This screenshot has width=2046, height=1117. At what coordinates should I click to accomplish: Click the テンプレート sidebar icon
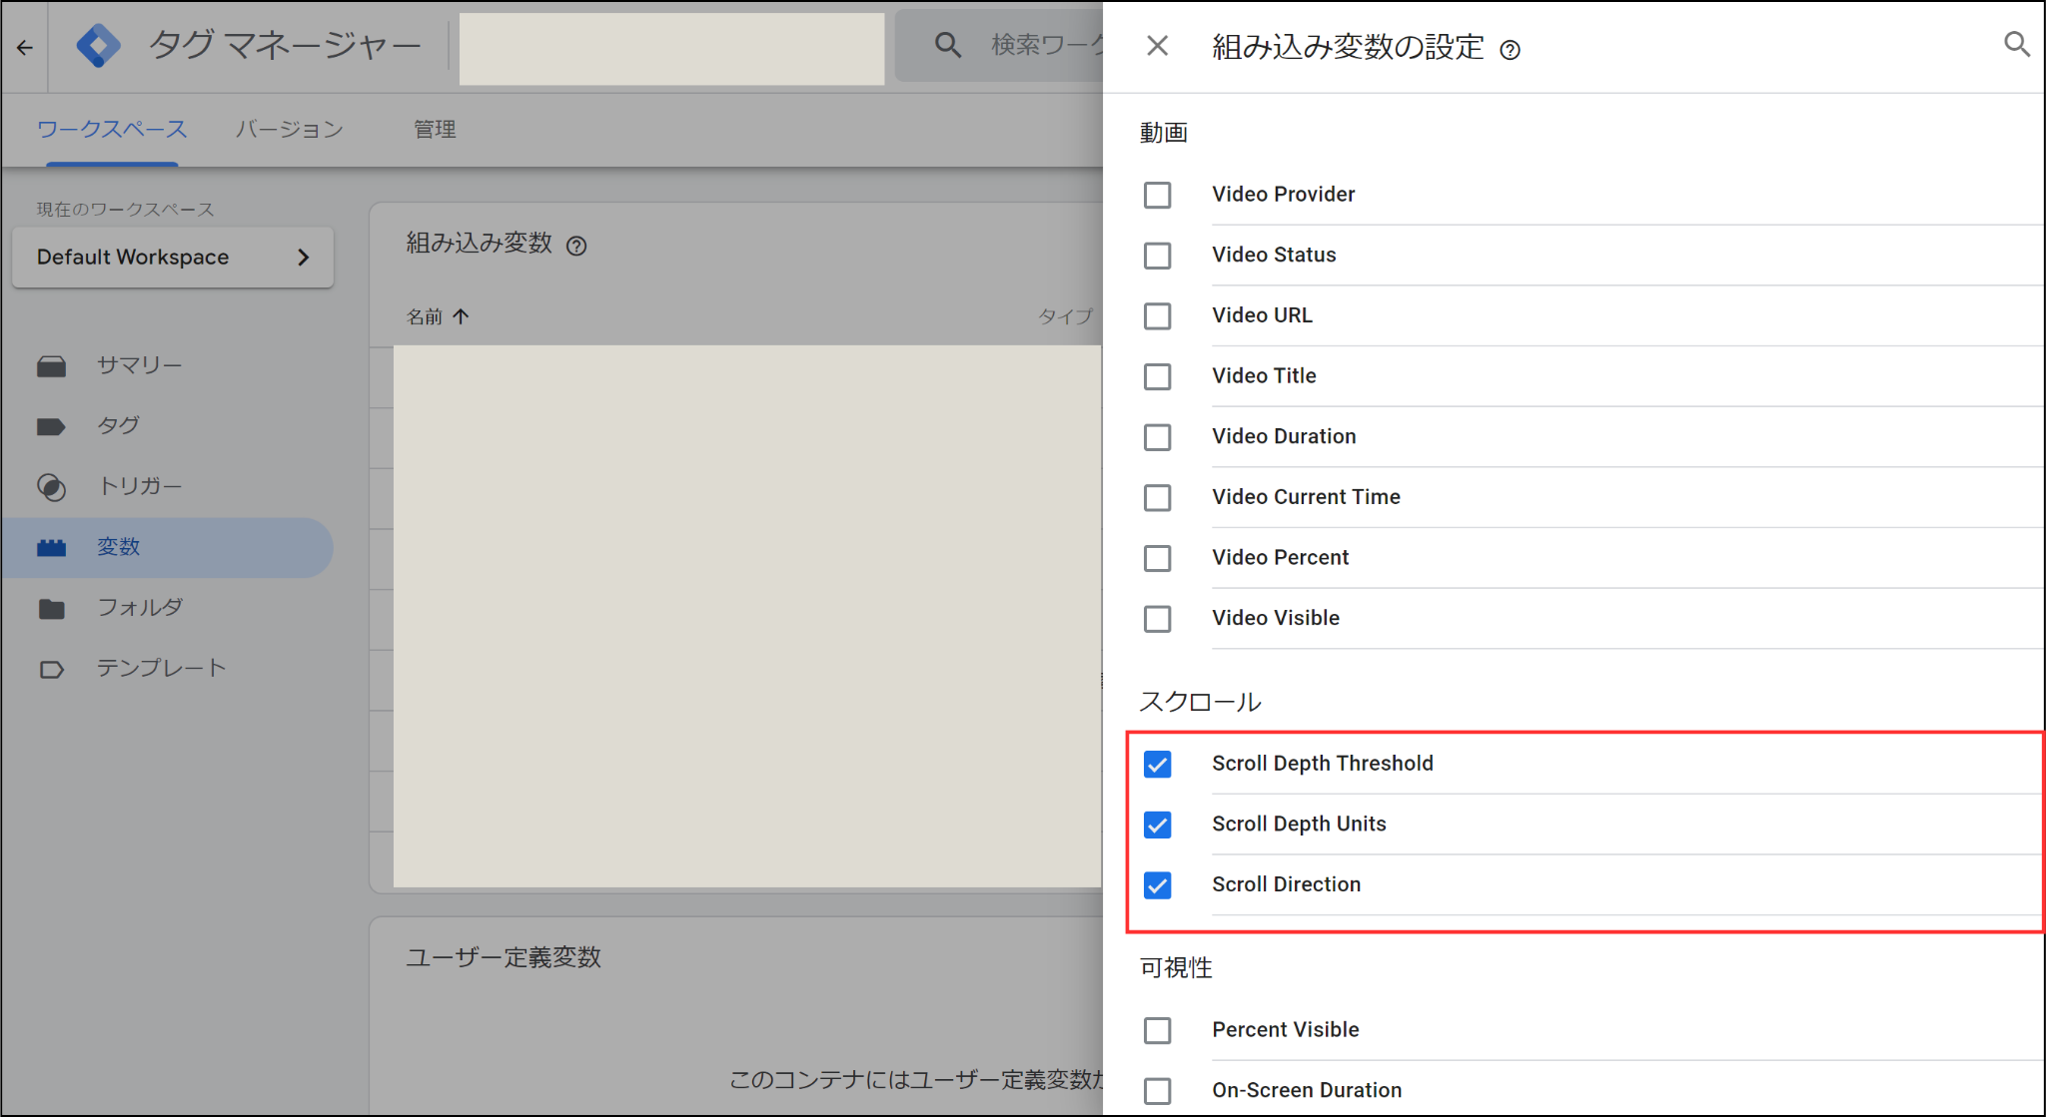point(51,669)
